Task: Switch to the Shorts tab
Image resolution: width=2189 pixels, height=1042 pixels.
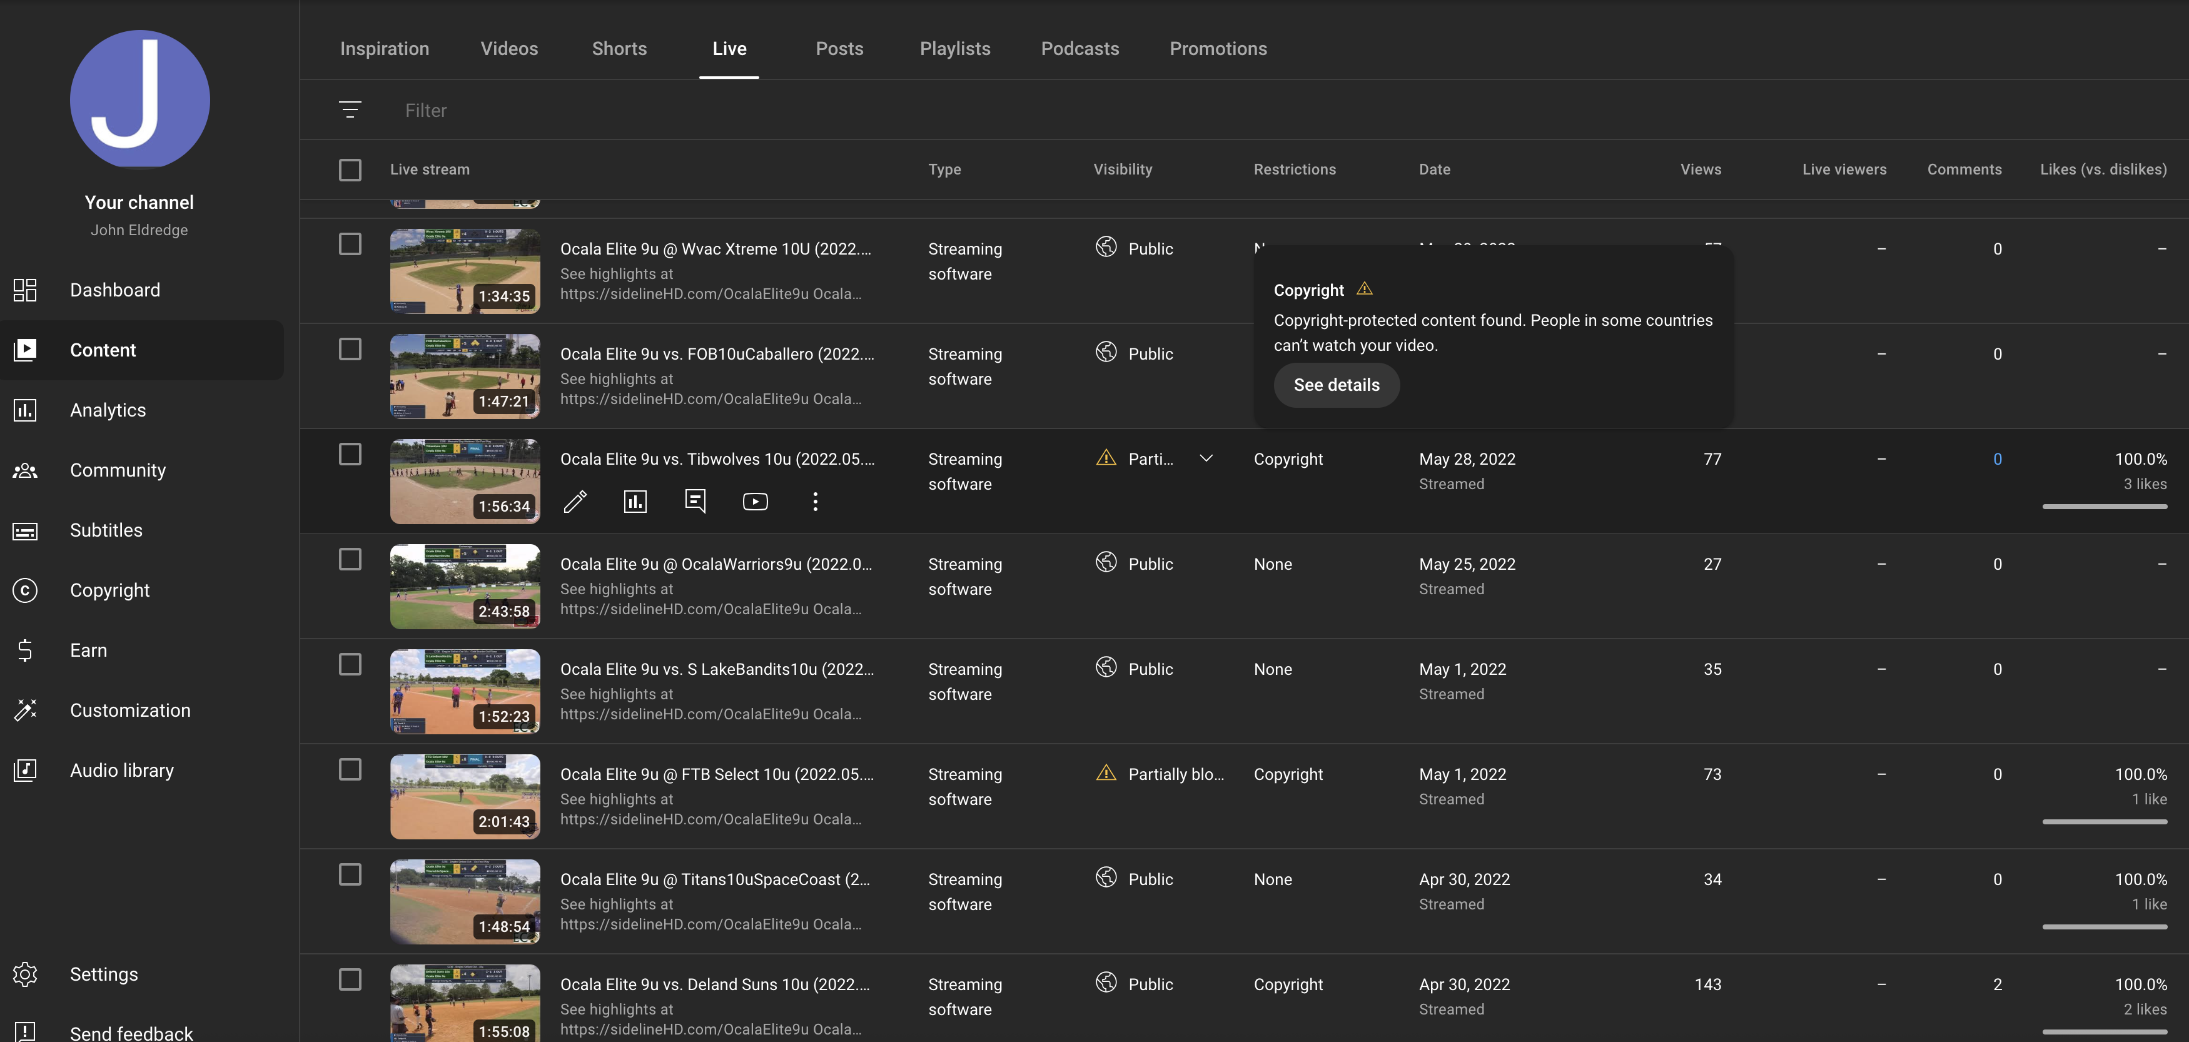Action: 619,48
